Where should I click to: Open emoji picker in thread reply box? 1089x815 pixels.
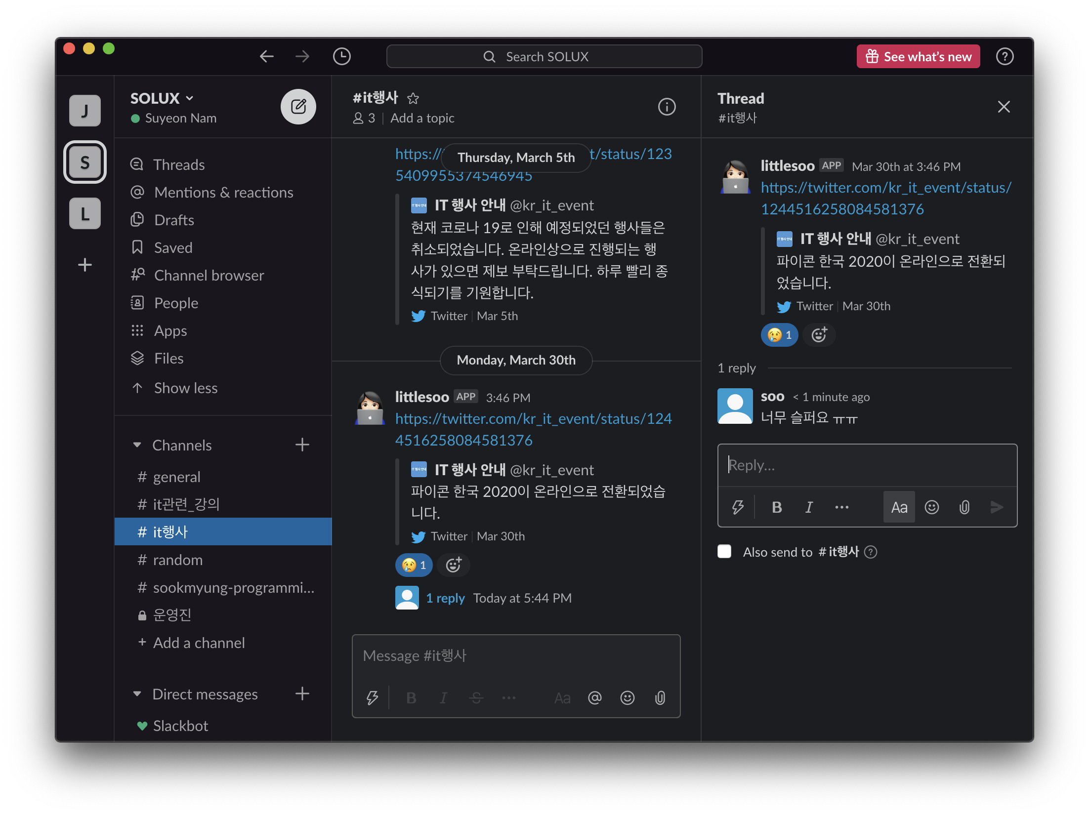pos(931,507)
